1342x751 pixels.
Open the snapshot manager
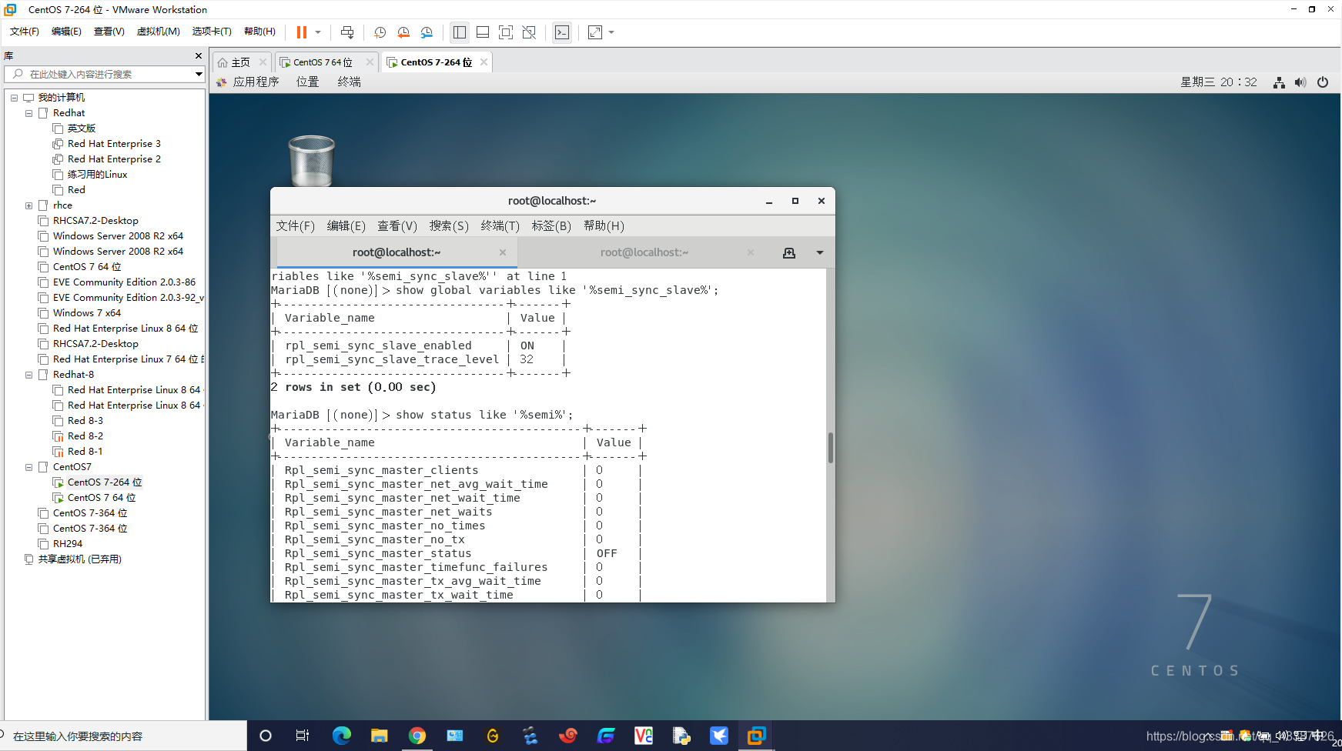(x=427, y=32)
